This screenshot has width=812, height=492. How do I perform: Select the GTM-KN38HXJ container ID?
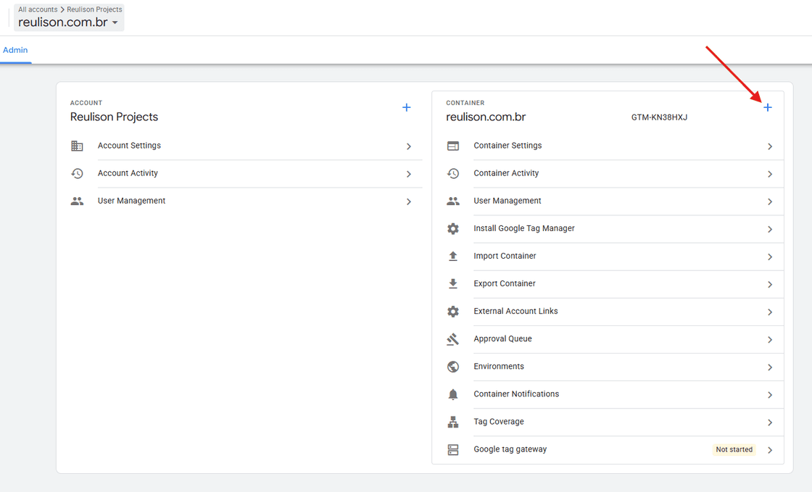click(659, 117)
